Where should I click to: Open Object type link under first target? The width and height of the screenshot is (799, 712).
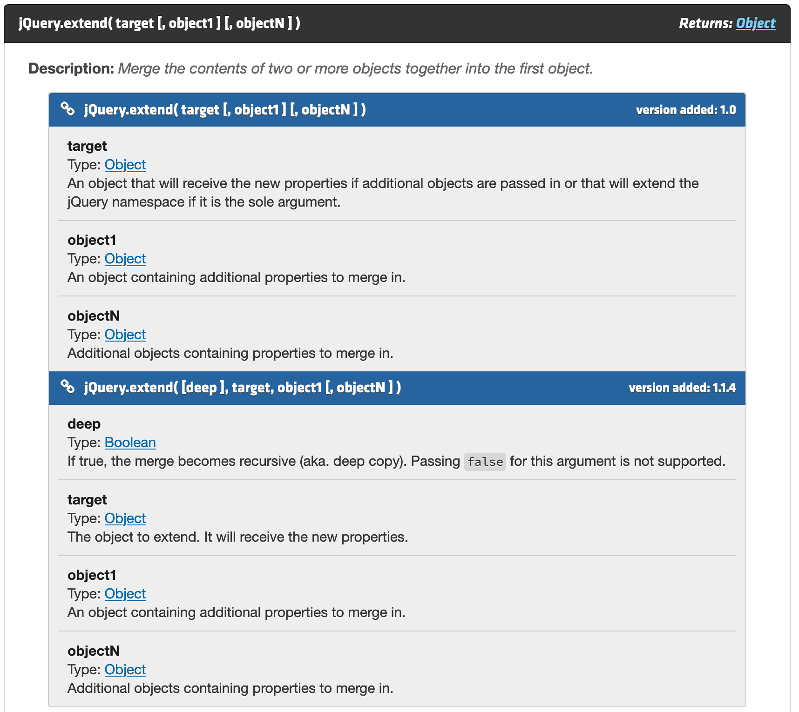[125, 165]
